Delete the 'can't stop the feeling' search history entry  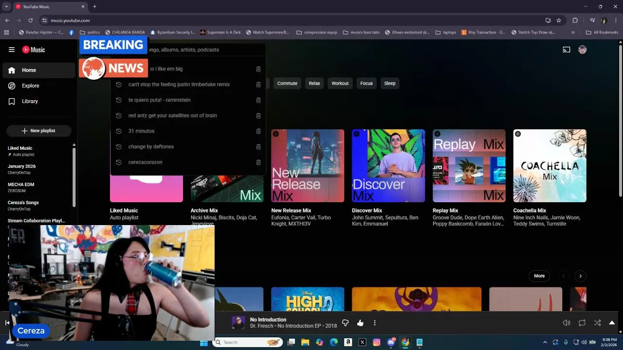258,85
